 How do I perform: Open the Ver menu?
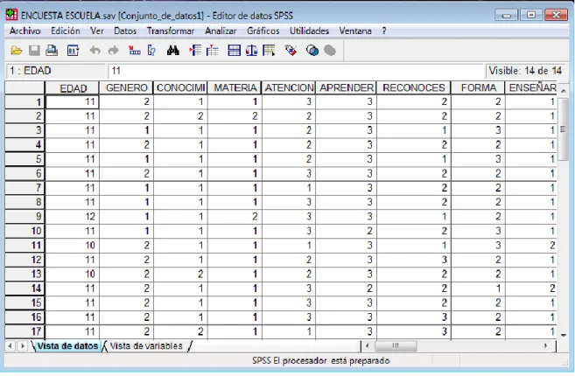pyautogui.click(x=97, y=31)
